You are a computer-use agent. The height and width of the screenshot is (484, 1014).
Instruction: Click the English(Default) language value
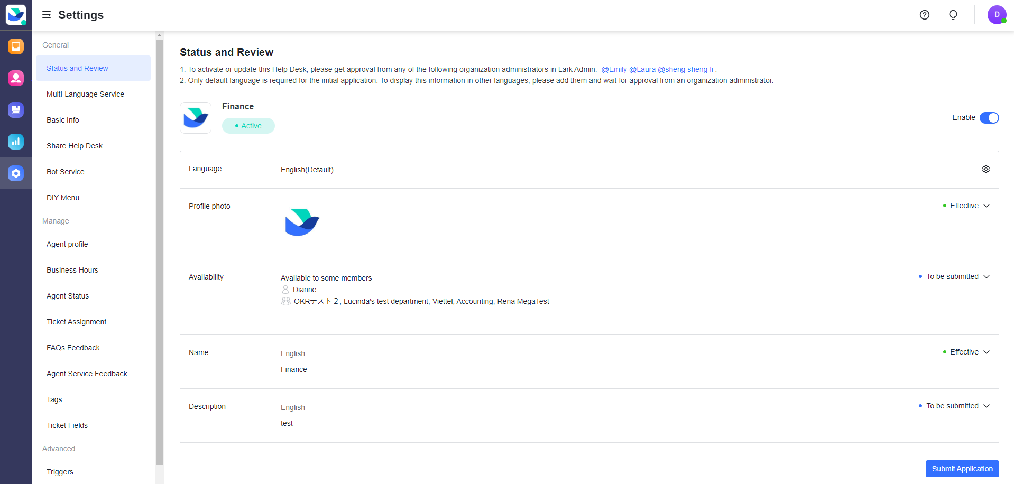pos(307,170)
